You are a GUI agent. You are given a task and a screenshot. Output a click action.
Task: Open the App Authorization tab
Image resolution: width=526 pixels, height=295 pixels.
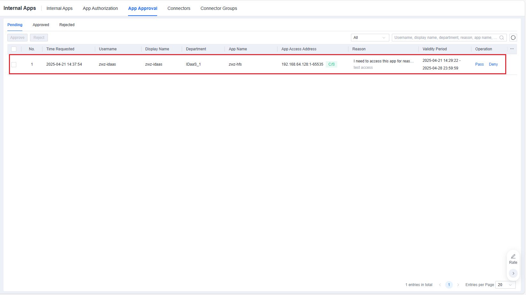pos(100,8)
